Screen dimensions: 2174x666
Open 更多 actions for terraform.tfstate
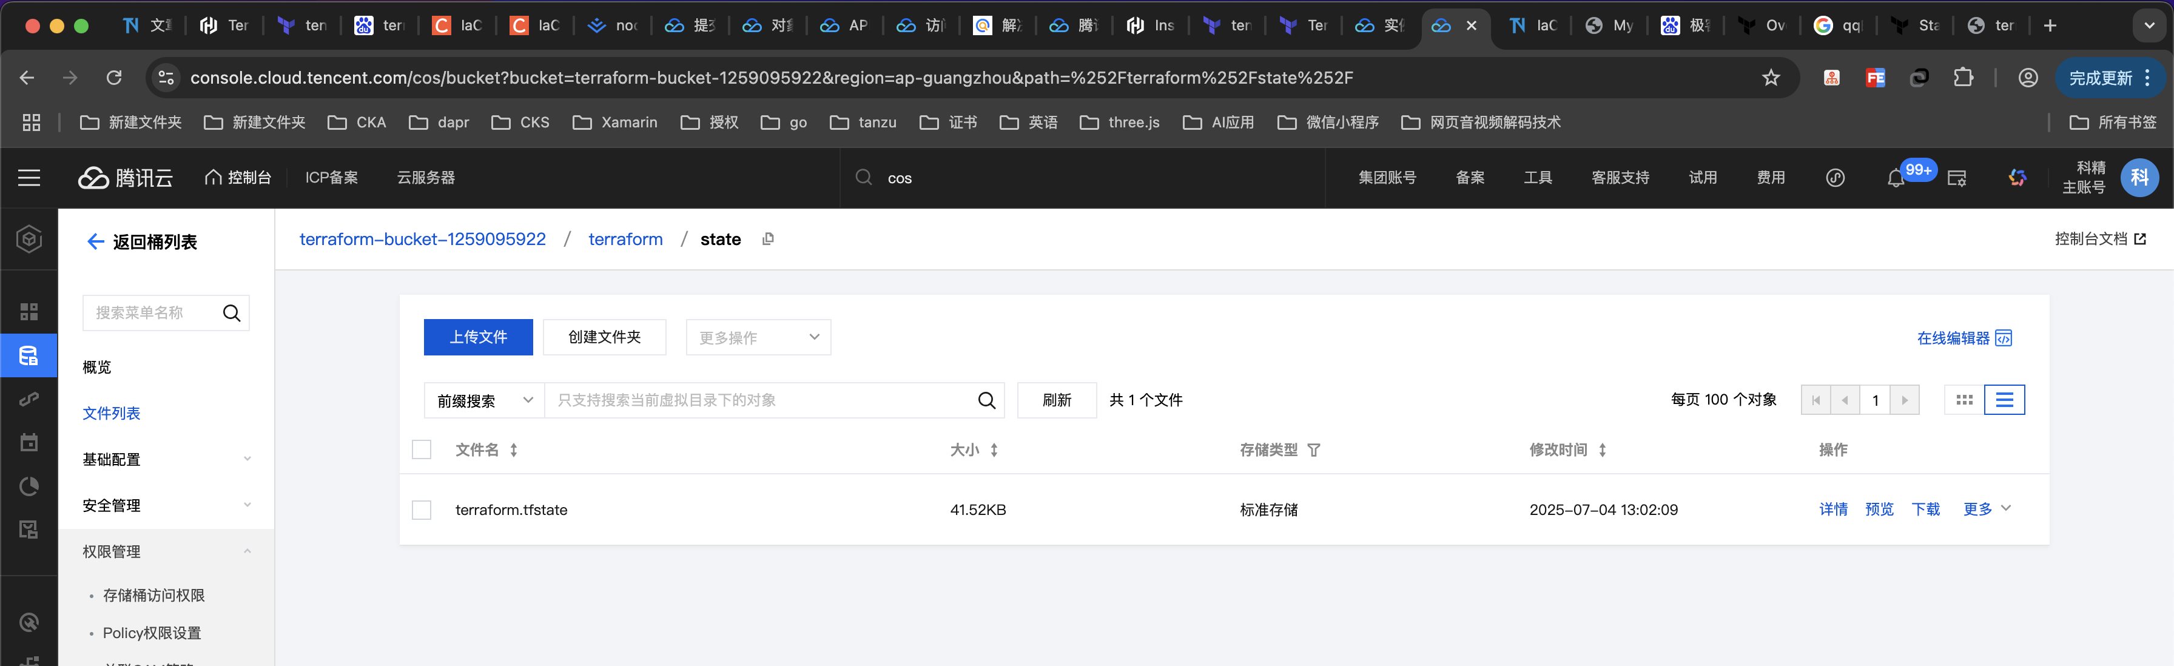click(1987, 509)
